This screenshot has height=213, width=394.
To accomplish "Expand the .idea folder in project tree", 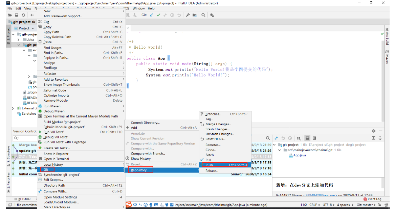I will pos(19,39).
